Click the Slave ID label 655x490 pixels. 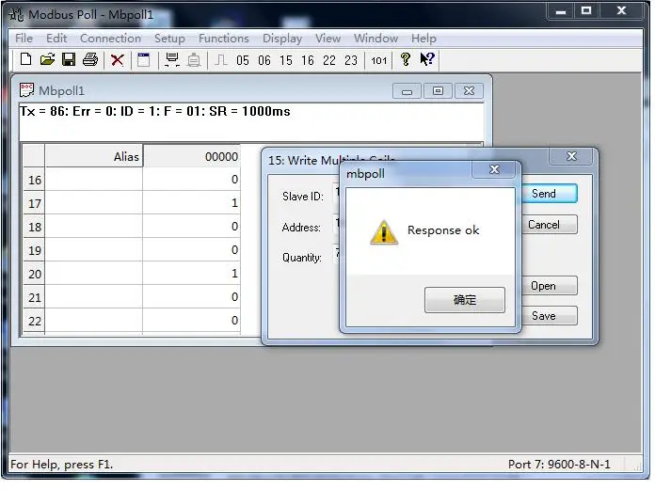coord(303,197)
